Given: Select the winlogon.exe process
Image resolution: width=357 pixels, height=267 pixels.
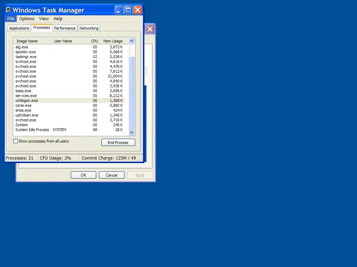Looking at the screenshot, I should click(x=69, y=100).
